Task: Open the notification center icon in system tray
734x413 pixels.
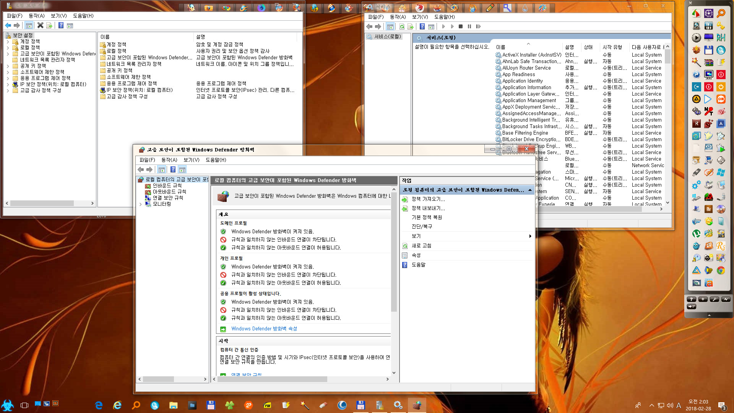Action: tap(722, 405)
